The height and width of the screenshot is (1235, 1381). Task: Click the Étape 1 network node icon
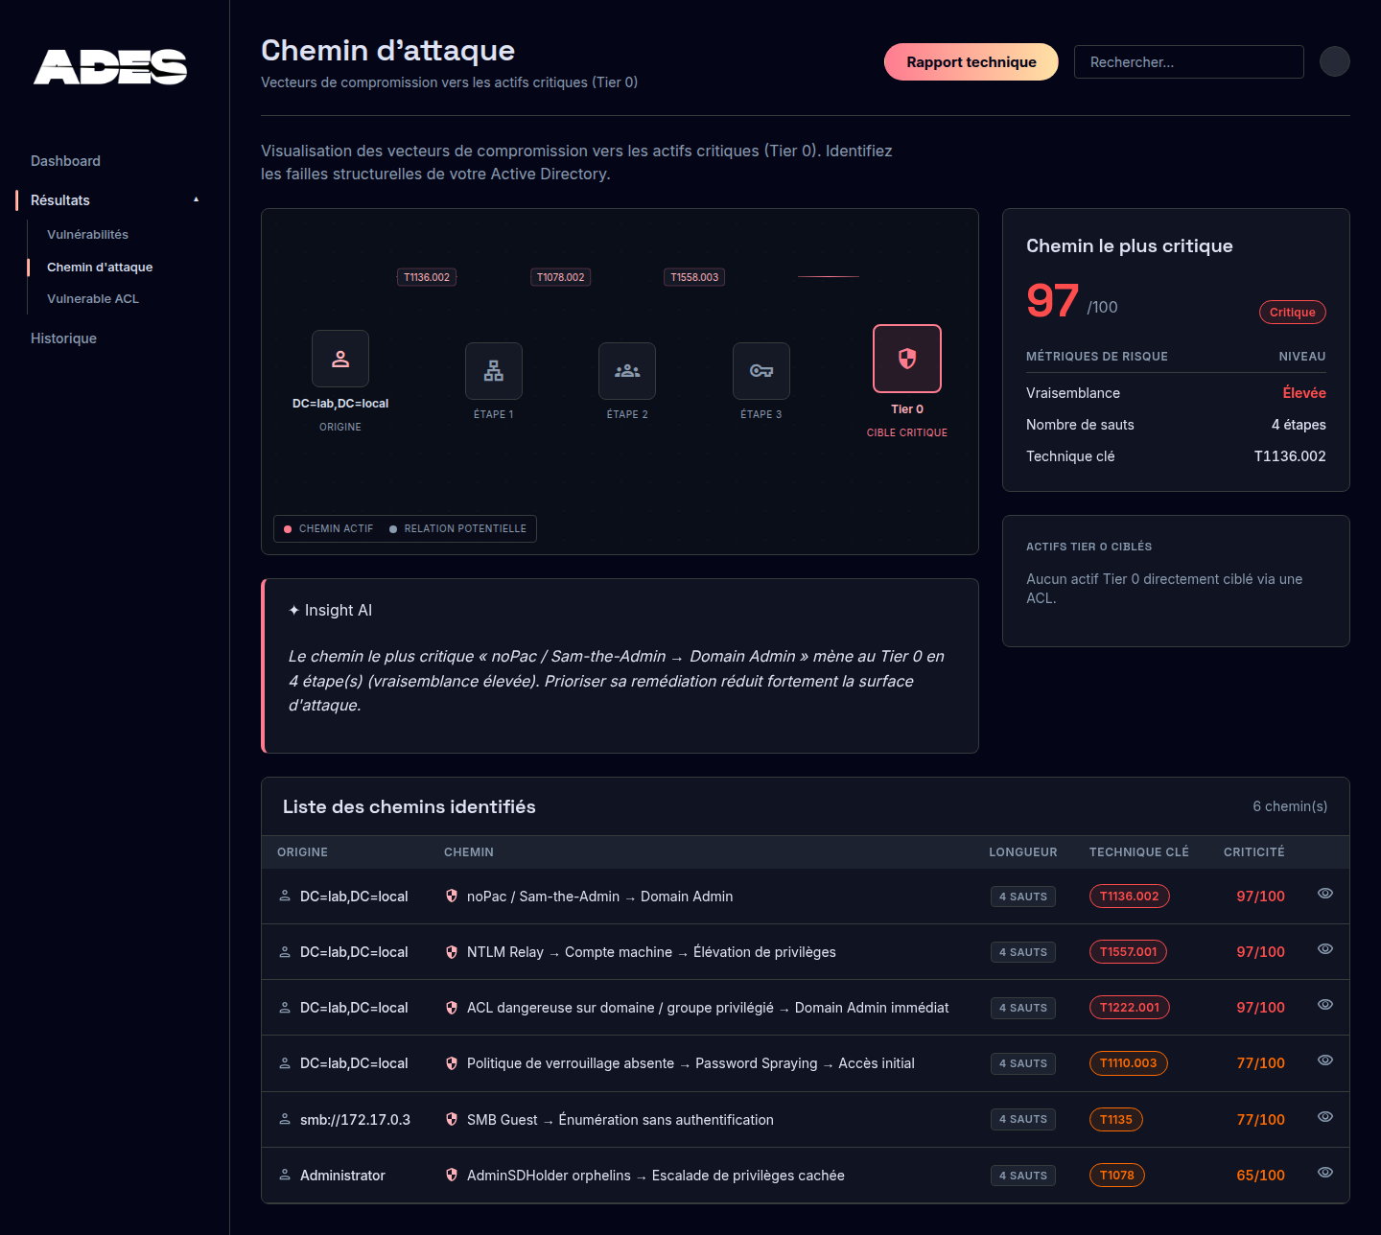coord(494,371)
